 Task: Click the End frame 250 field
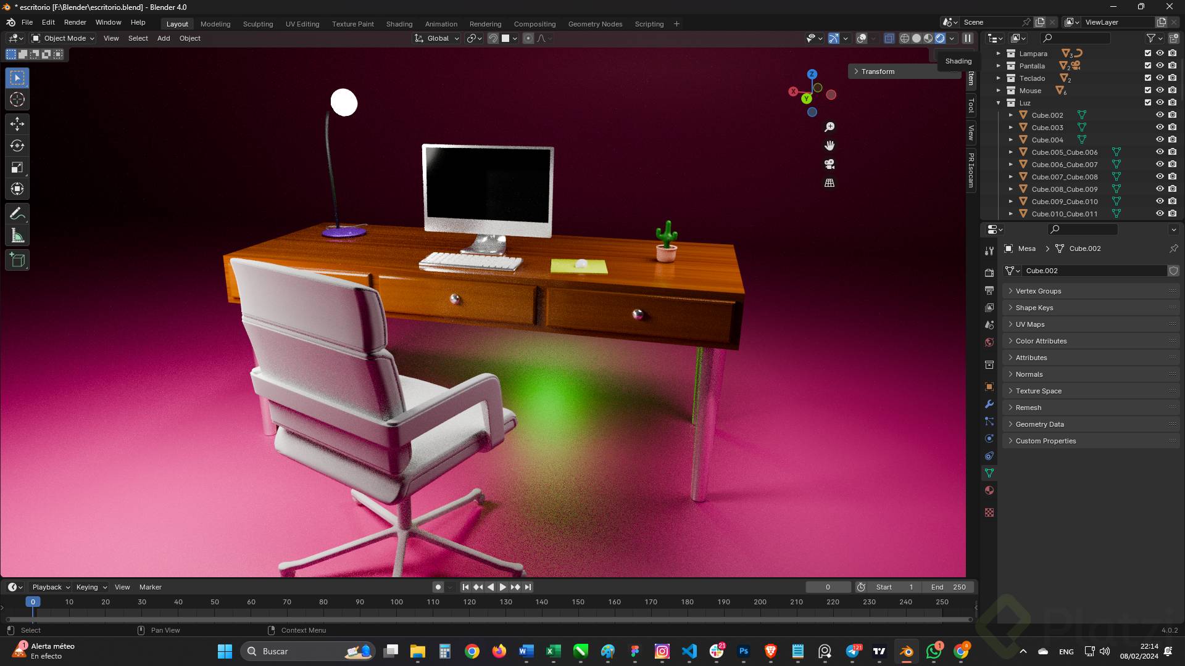coord(949,587)
